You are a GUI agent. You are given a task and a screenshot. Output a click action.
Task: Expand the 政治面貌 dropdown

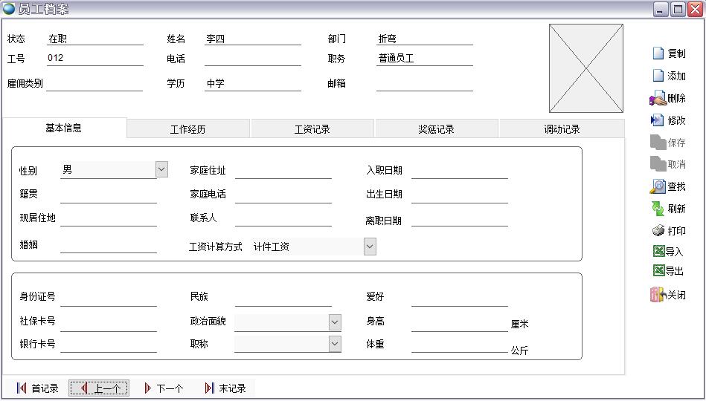click(335, 322)
